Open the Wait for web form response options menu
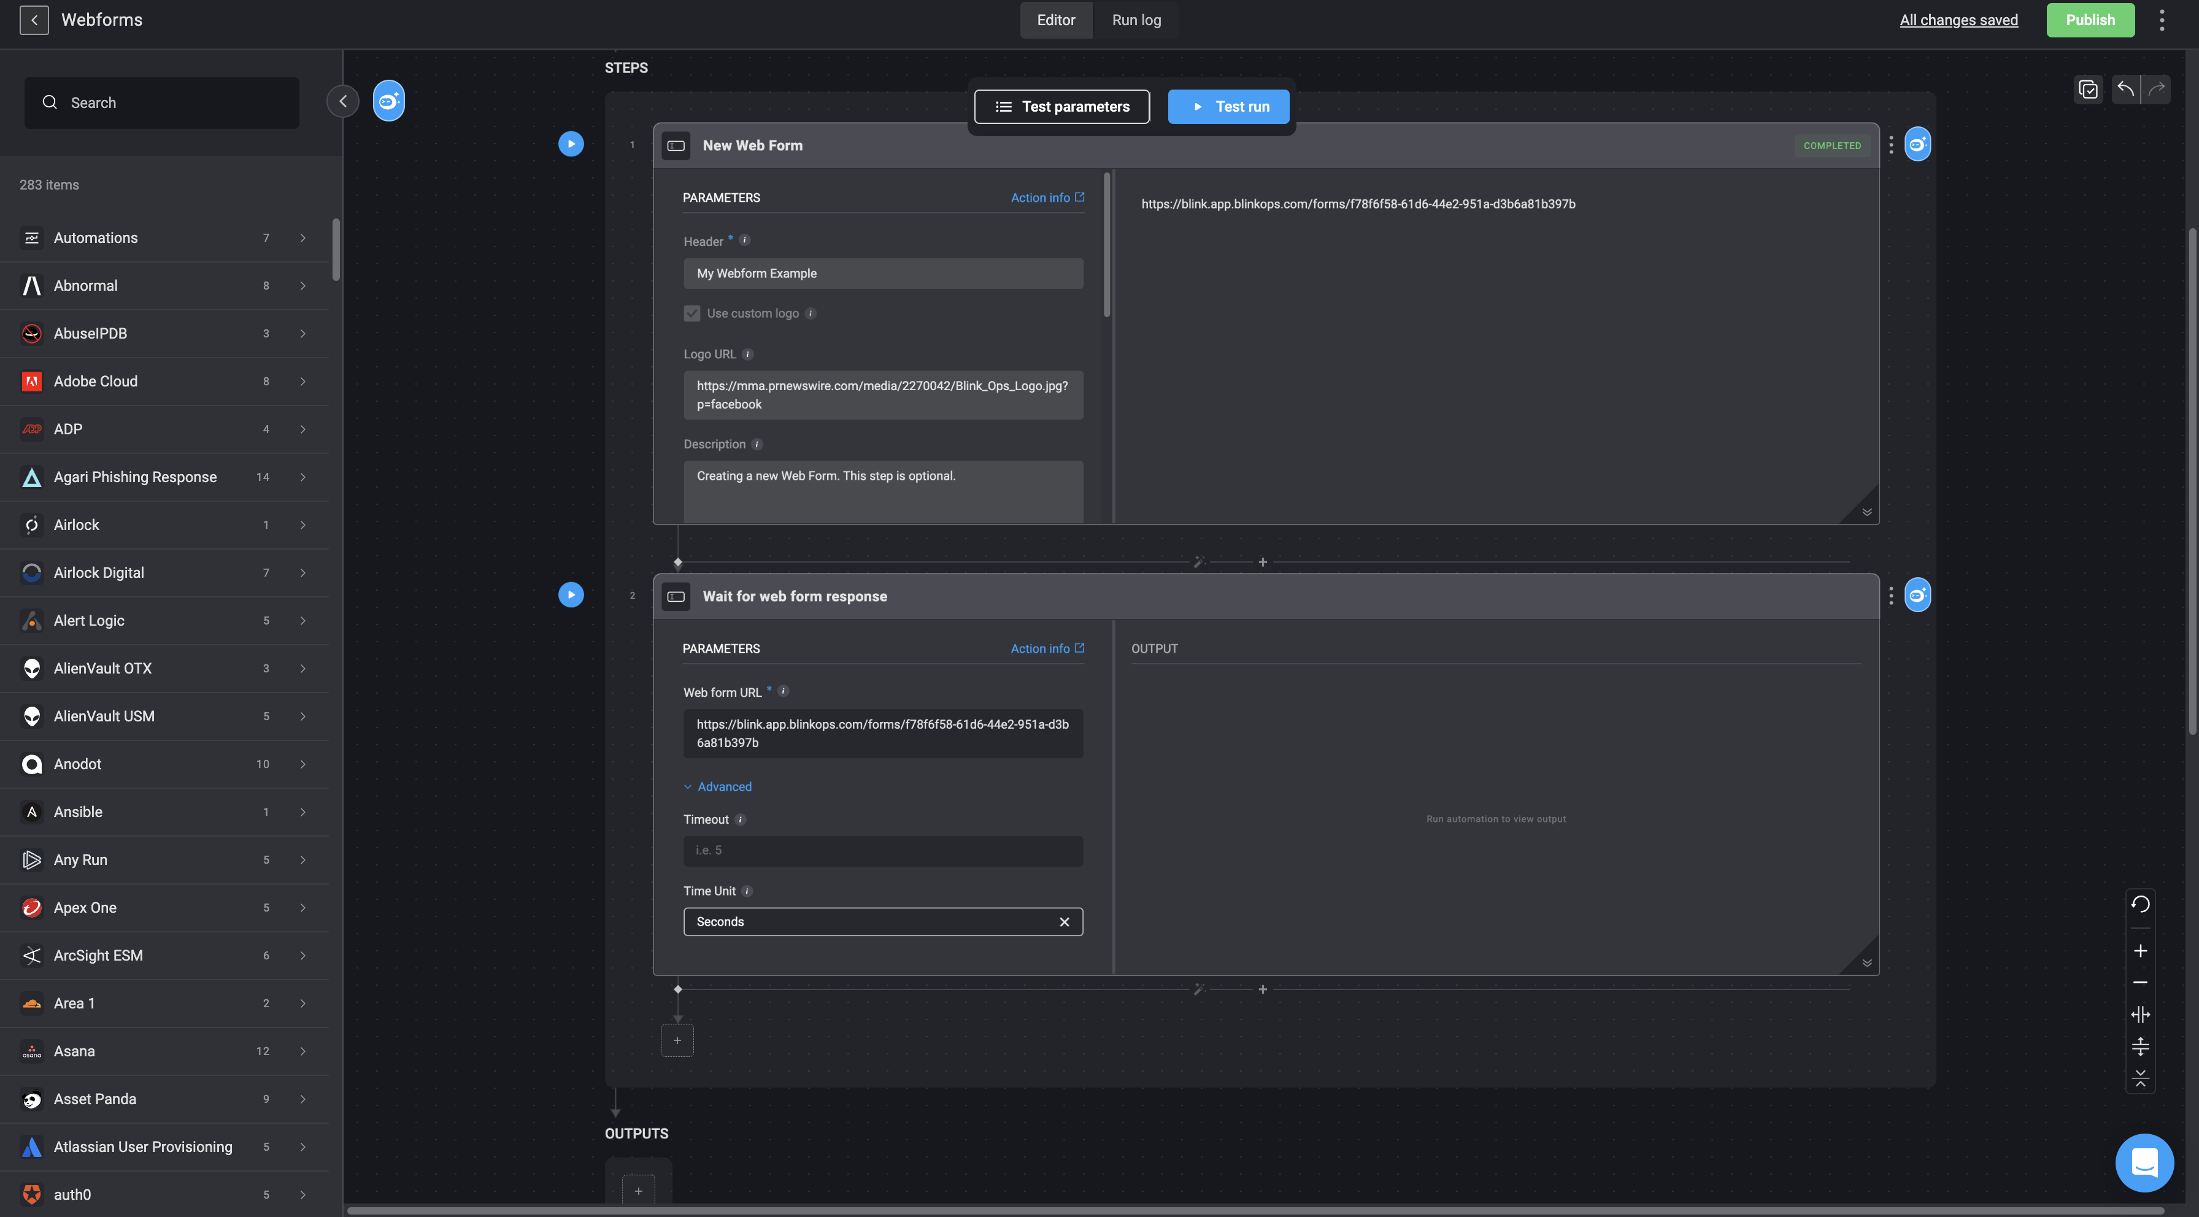 (x=1891, y=596)
